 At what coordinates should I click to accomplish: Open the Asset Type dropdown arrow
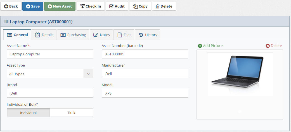[89, 74]
